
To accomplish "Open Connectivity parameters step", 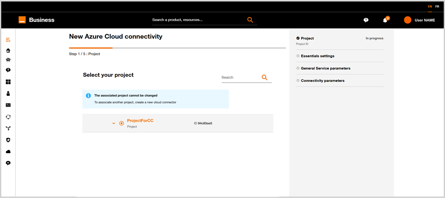I will click(322, 81).
